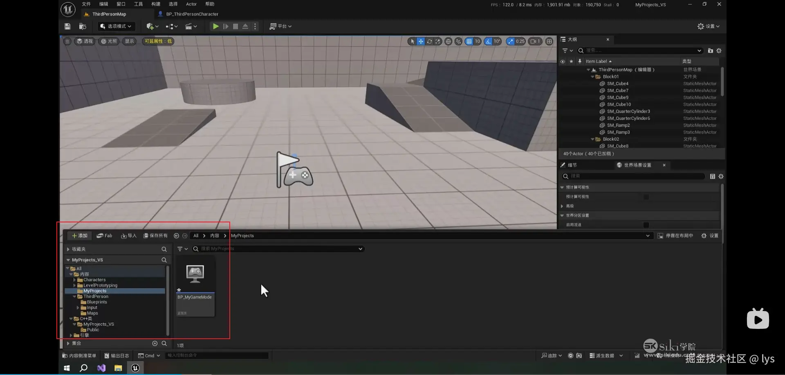Open the Cmd console type dropdown
The height and width of the screenshot is (375, 785).
click(149, 356)
